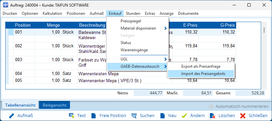Click the TAIFUN app icon in title bar

coord(6,5)
